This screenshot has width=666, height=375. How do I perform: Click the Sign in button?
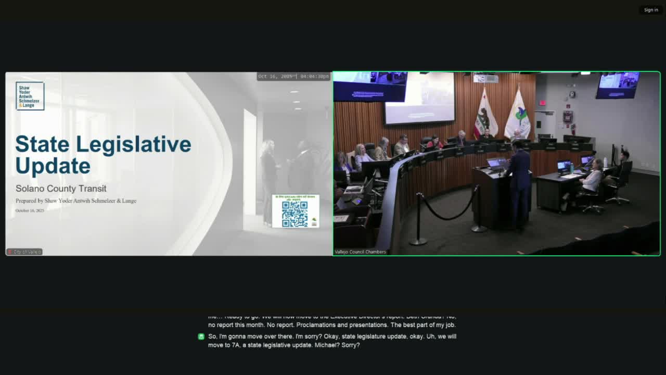click(x=651, y=10)
